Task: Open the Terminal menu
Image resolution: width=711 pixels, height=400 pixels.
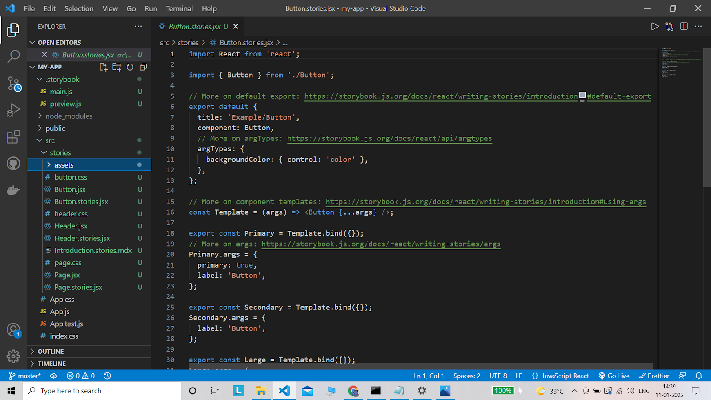Action: [179, 8]
